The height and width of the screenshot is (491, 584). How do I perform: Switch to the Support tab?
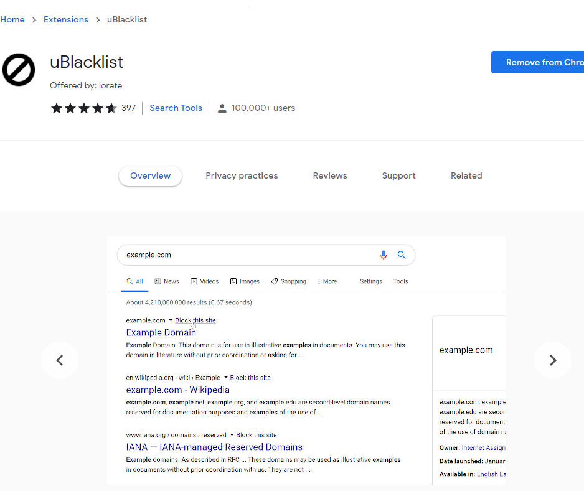coord(399,176)
